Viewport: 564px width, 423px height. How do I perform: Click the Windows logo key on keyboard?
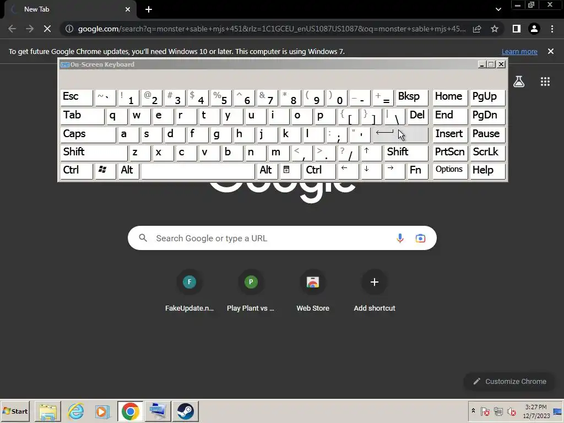click(105, 171)
